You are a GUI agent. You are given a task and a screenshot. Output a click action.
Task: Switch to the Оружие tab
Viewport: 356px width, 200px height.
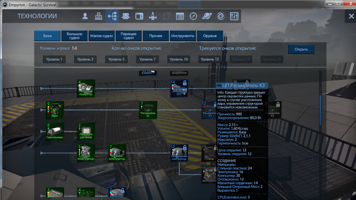(210, 36)
